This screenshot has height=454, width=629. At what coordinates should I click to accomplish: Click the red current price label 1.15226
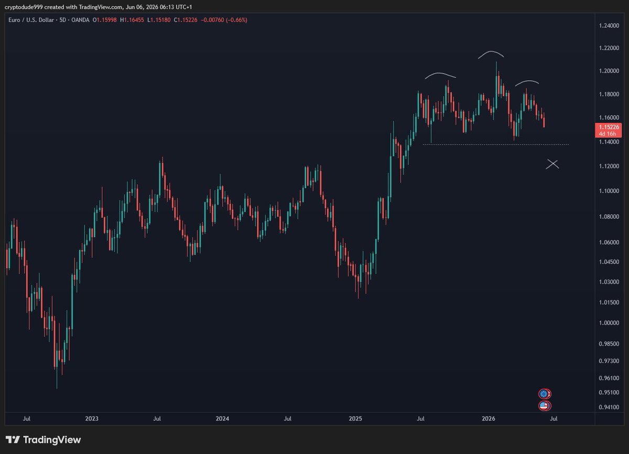609,127
